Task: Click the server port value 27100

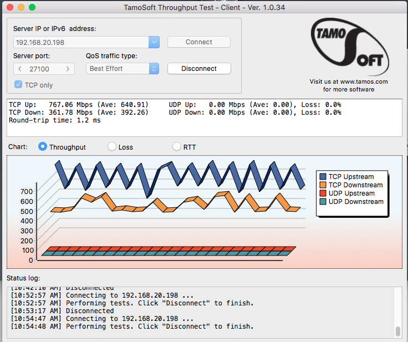Action: click(39, 69)
